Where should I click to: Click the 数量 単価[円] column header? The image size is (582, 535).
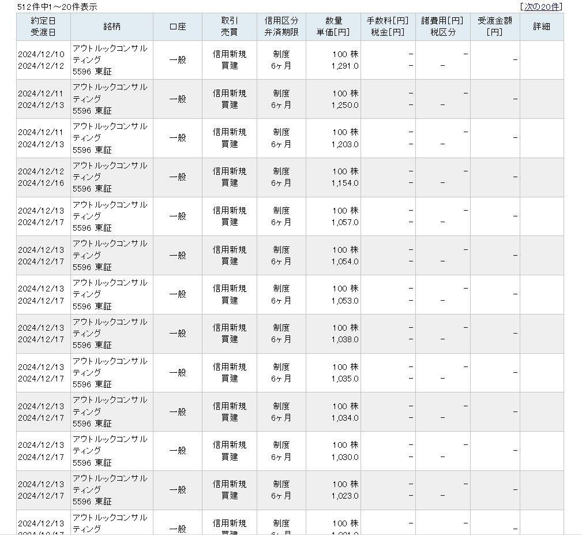(333, 27)
